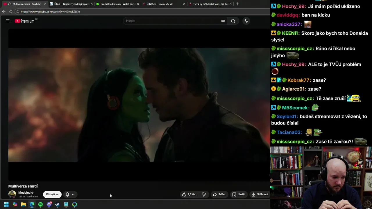The width and height of the screenshot is (372, 209).
Task: Open File Explorer from the taskbar
Action: point(23,204)
